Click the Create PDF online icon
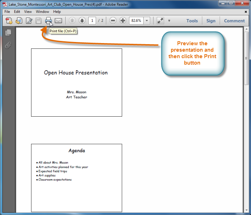 [x=9, y=21]
